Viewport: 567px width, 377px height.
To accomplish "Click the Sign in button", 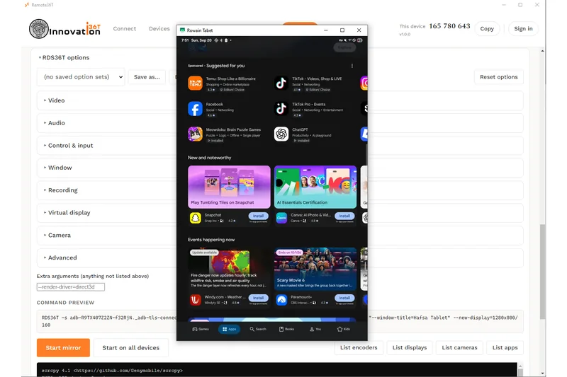I will (523, 29).
